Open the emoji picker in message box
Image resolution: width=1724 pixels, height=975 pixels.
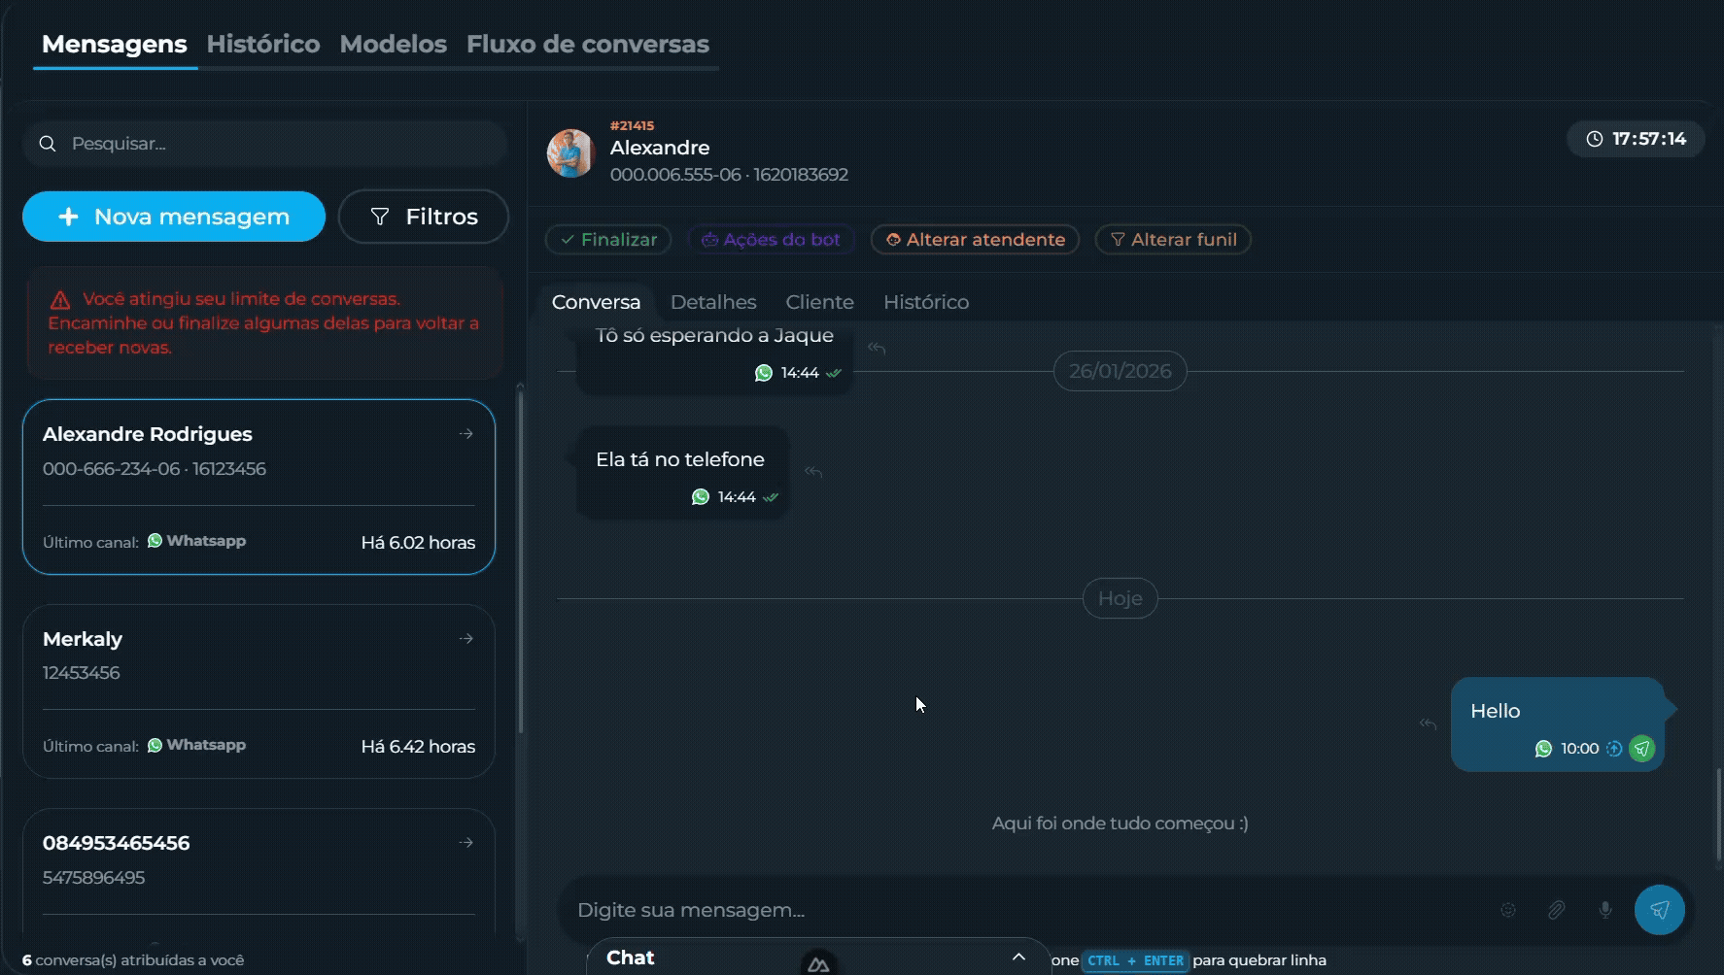coord(1508,910)
